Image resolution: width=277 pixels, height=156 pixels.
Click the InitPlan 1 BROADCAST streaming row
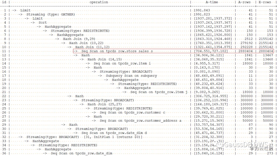(84, 137)
